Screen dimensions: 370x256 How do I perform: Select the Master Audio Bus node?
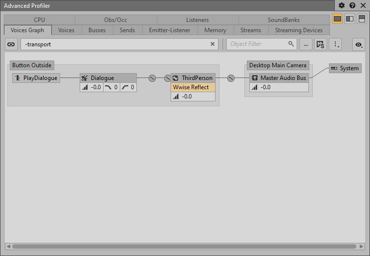279,78
